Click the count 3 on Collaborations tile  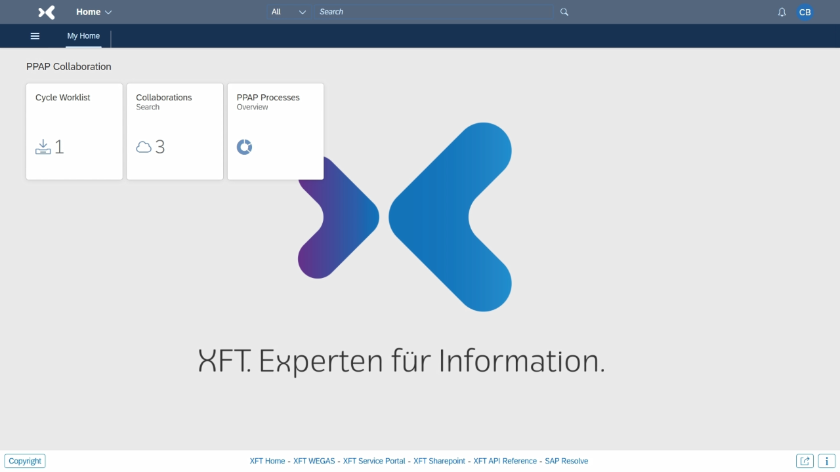[x=160, y=147]
